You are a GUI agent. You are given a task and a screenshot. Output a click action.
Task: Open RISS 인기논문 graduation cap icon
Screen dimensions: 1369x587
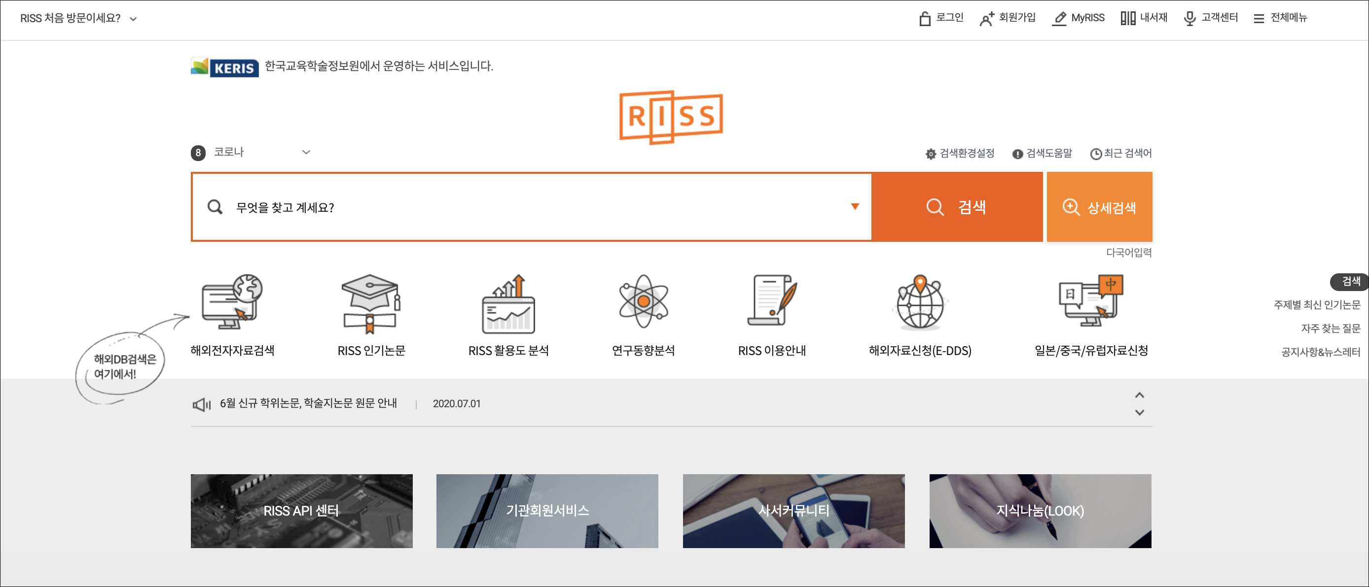(371, 303)
